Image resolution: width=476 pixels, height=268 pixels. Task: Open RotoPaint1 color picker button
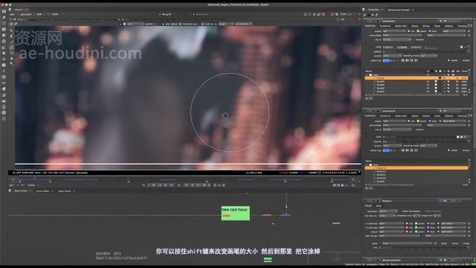(x=462, y=47)
